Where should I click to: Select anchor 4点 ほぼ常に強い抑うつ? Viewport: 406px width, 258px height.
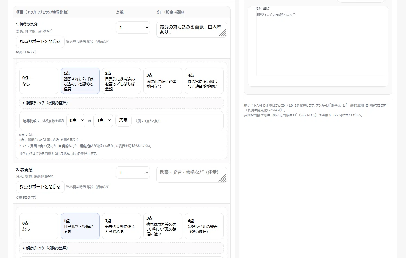(x=204, y=81)
